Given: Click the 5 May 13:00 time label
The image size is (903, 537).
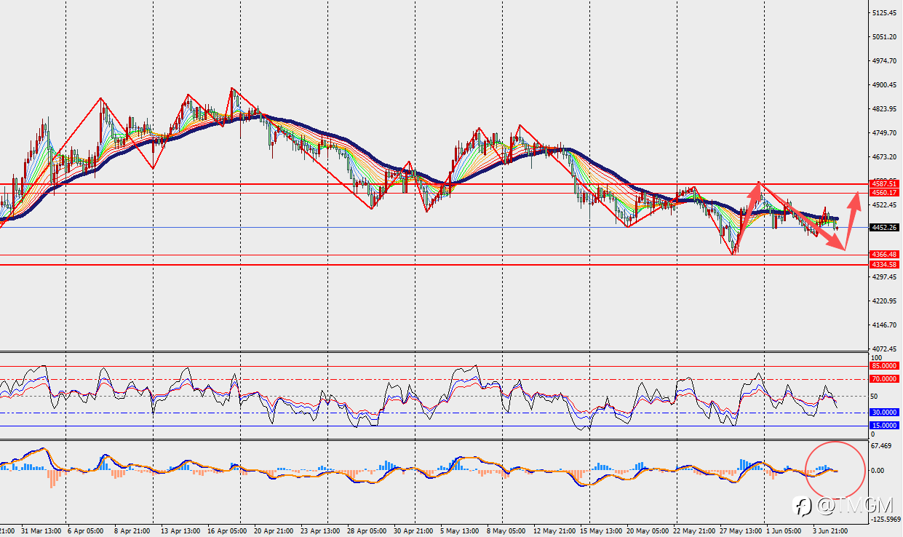Looking at the screenshot, I should pos(459,531).
